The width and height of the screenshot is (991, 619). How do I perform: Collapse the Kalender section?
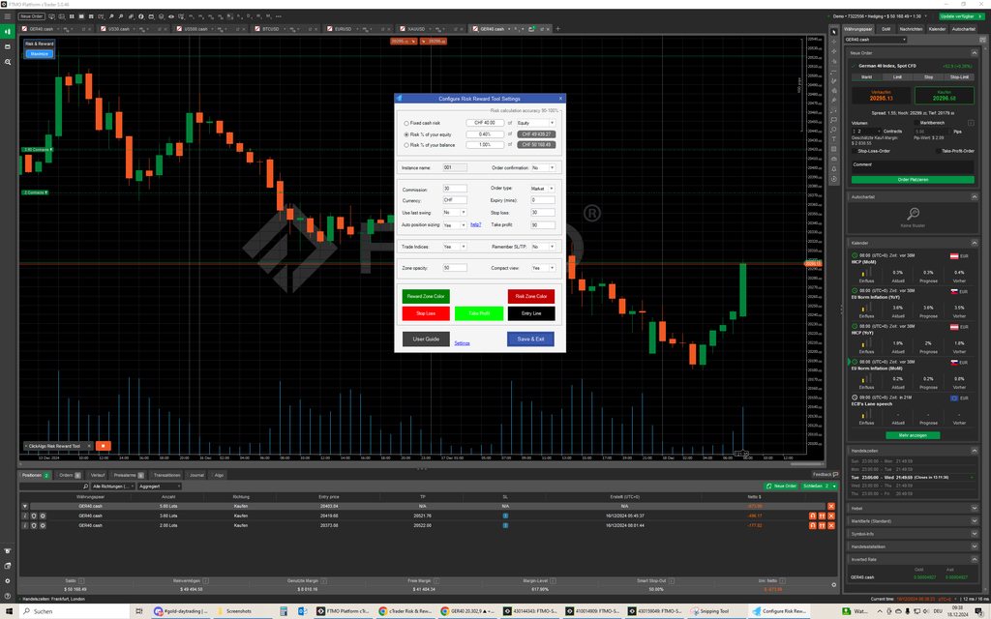pyautogui.click(x=974, y=243)
